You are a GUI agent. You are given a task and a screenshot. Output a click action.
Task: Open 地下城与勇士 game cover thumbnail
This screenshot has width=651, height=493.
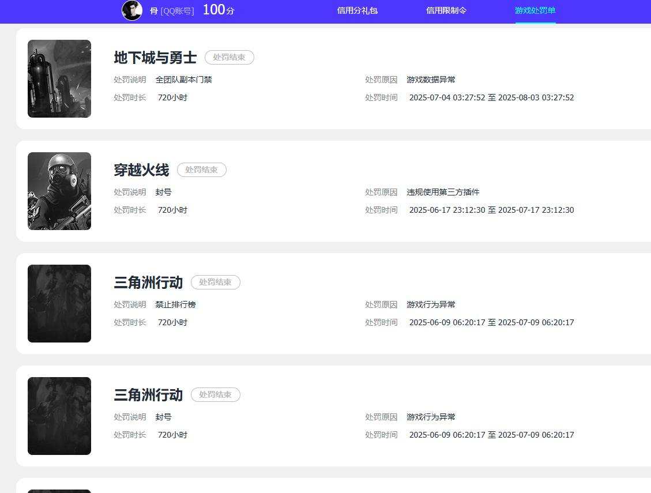point(59,78)
